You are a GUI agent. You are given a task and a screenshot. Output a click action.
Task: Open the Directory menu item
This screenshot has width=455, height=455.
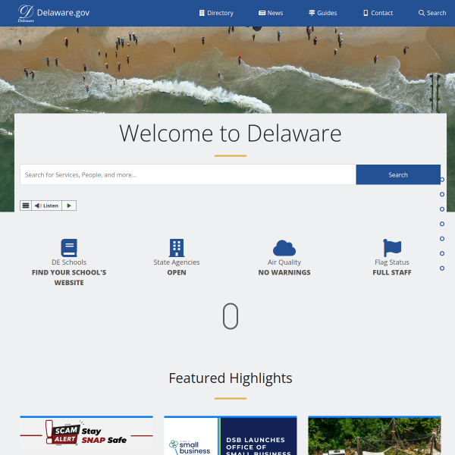pos(216,13)
